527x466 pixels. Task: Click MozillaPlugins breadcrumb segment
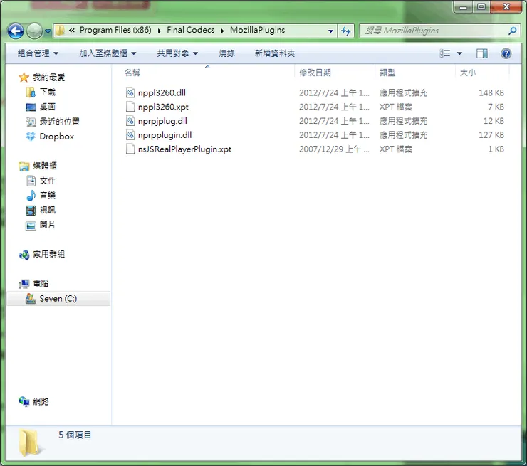[x=257, y=30]
